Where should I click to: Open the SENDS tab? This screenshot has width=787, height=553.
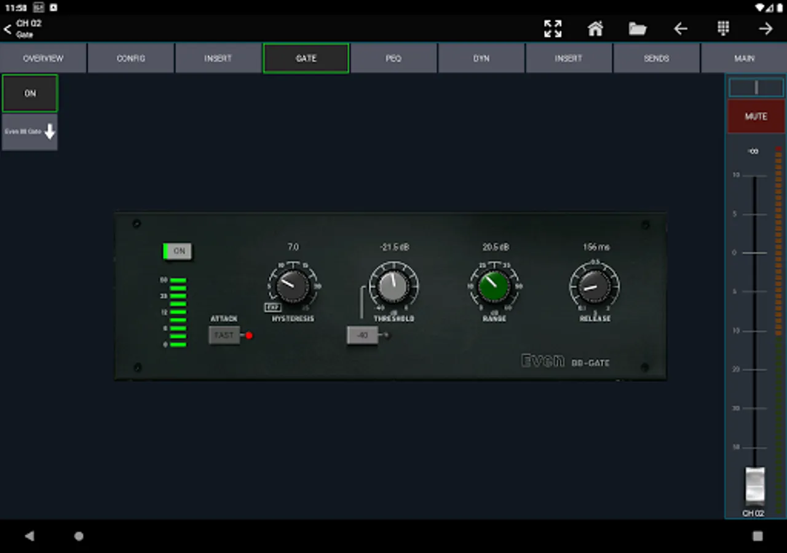point(656,58)
